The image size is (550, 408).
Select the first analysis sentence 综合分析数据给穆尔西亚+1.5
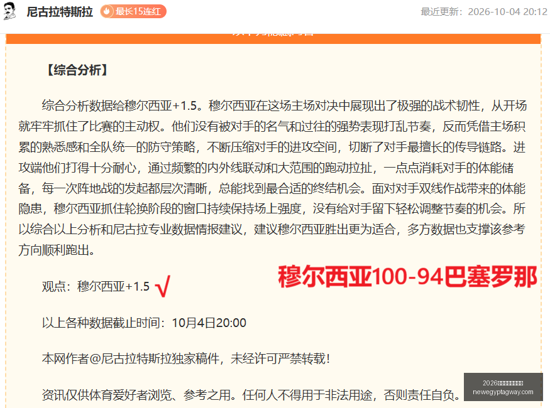[122, 105]
